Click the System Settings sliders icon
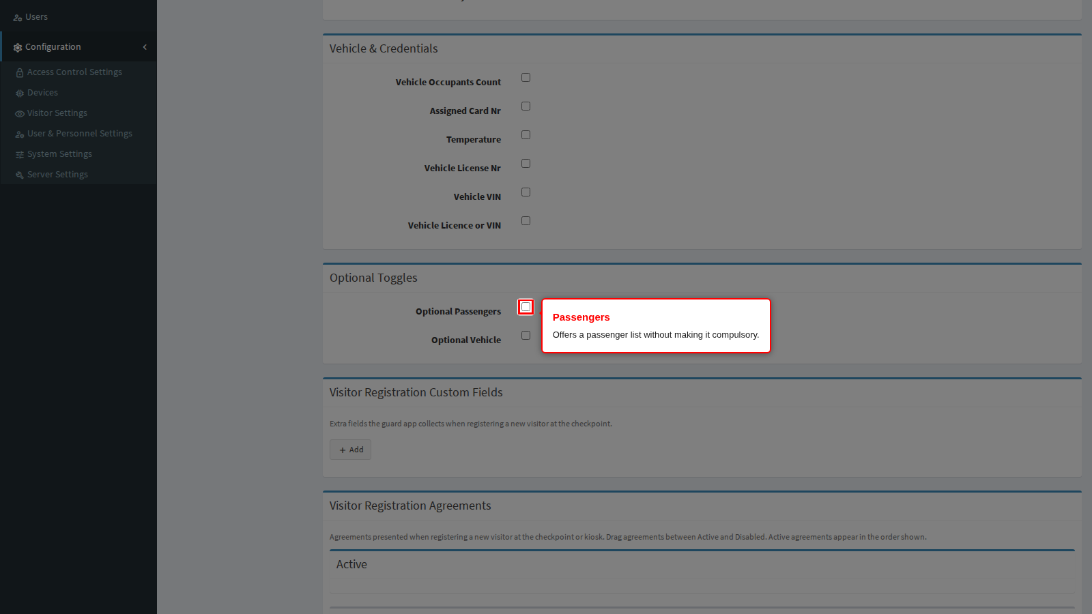Image resolution: width=1092 pixels, height=614 pixels. (x=20, y=154)
